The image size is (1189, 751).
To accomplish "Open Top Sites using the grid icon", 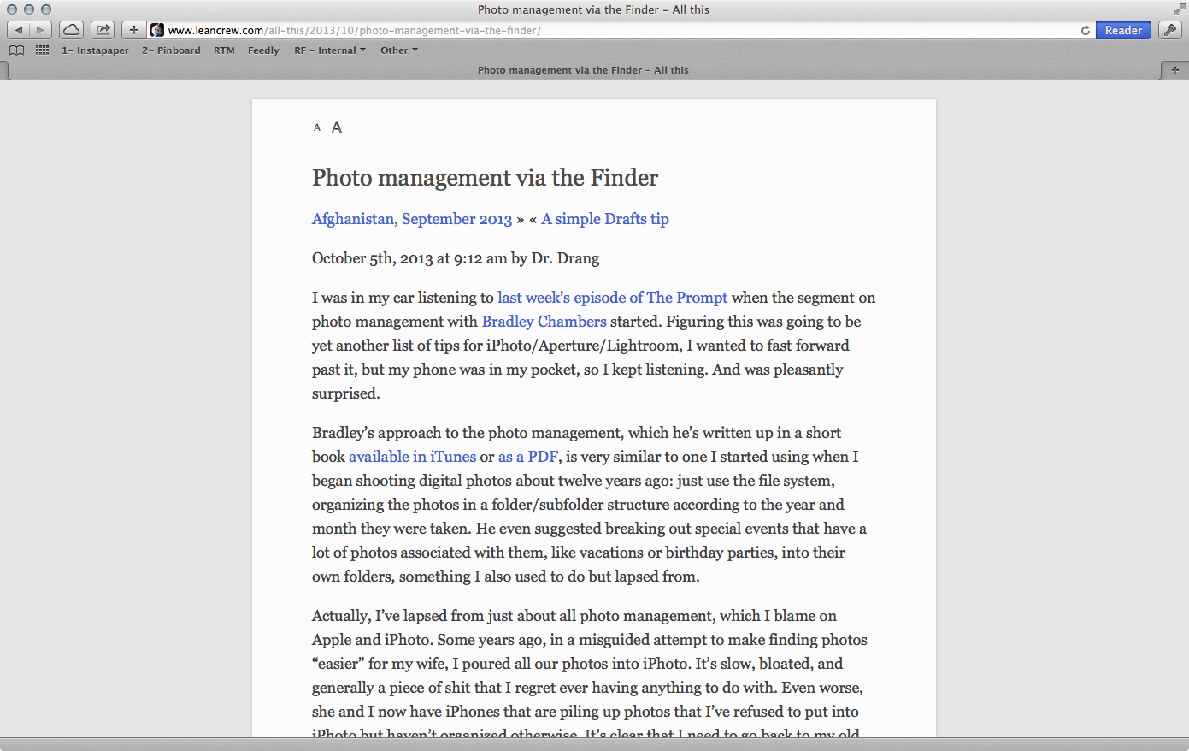I will pyautogui.click(x=41, y=50).
